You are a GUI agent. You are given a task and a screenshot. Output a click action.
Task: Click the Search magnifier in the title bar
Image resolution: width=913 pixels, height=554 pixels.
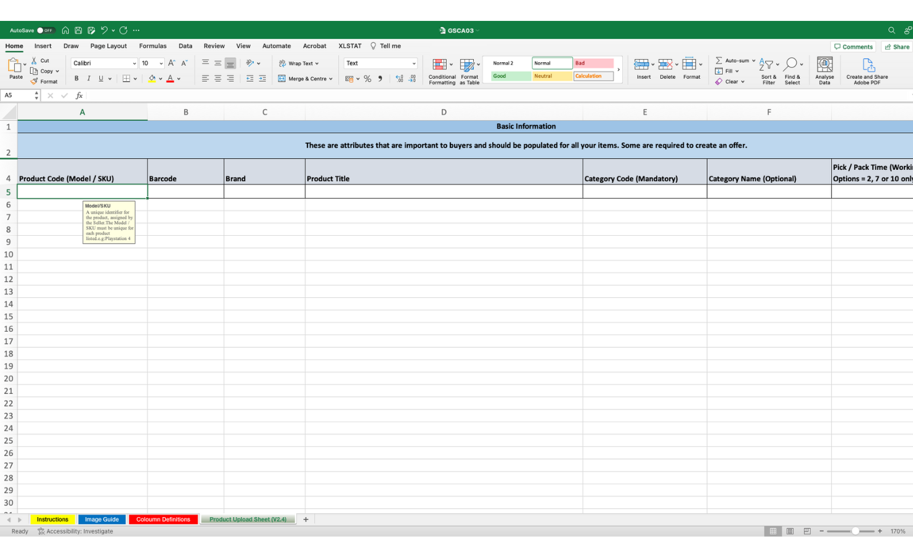pos(891,30)
